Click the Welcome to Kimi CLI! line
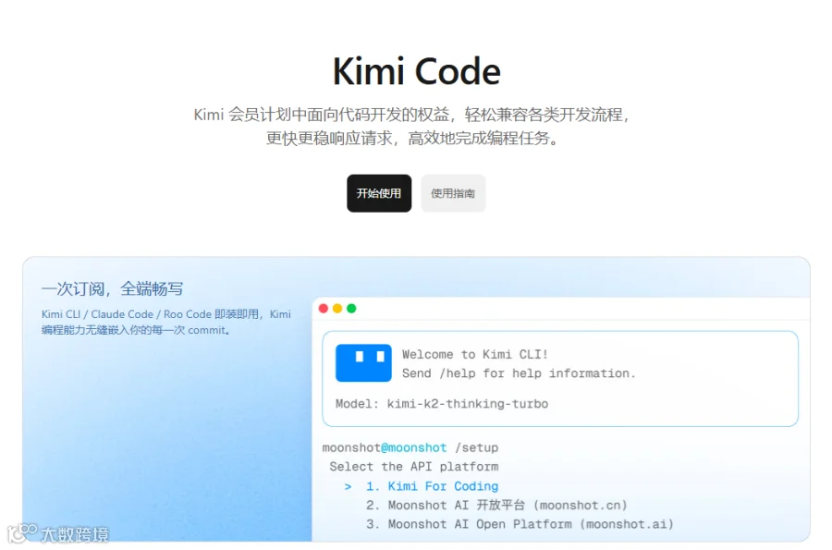Screen dimensions: 832x550 click(474, 354)
